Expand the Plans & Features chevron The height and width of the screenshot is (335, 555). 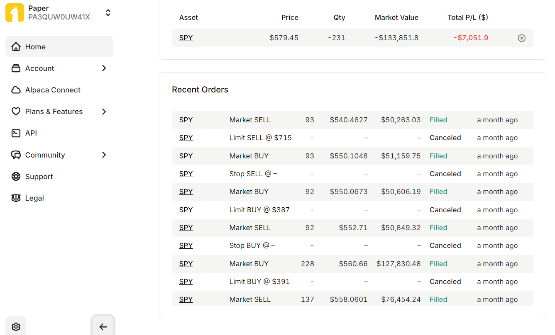point(104,112)
